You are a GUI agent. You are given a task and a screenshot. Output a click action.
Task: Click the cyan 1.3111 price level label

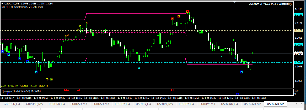pos(298,15)
